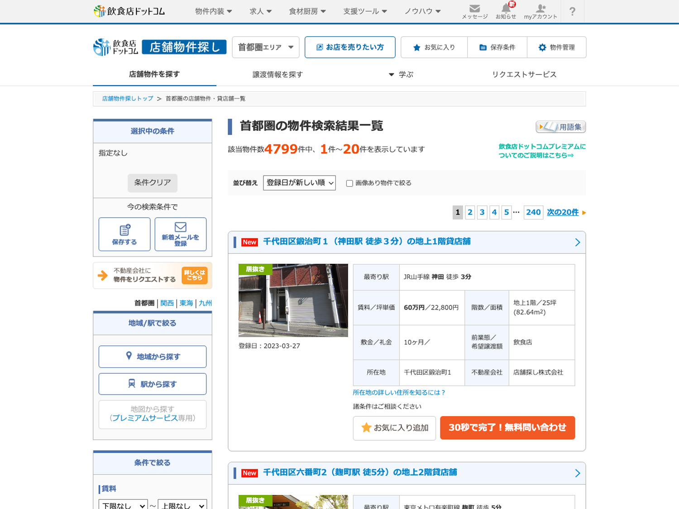Toggle 画像あり物件で絞る checkbox

pos(349,183)
